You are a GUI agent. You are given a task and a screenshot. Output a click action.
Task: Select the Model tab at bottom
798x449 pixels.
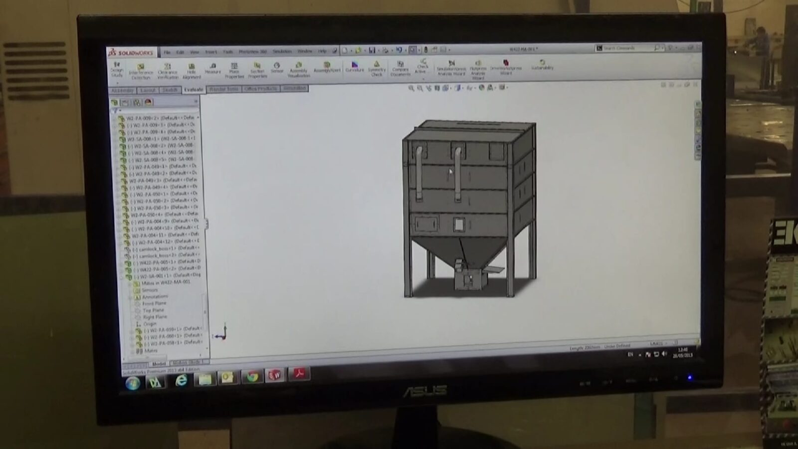159,364
